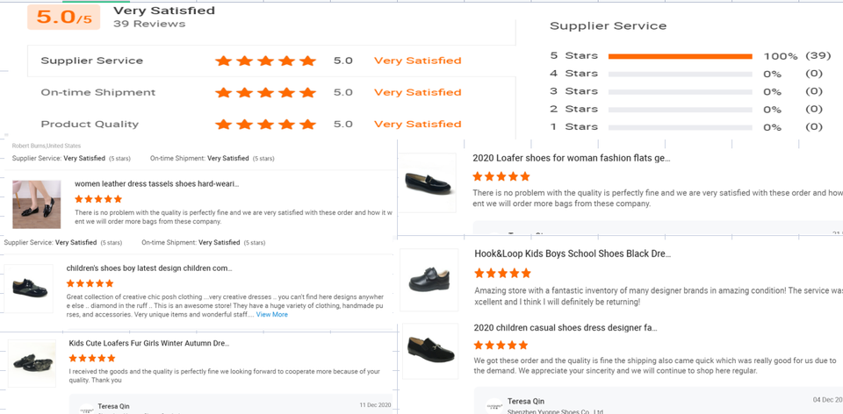Click stars under women leather tassels shoes review
Image resolution: width=843 pixels, height=414 pixels.
[x=97, y=199]
